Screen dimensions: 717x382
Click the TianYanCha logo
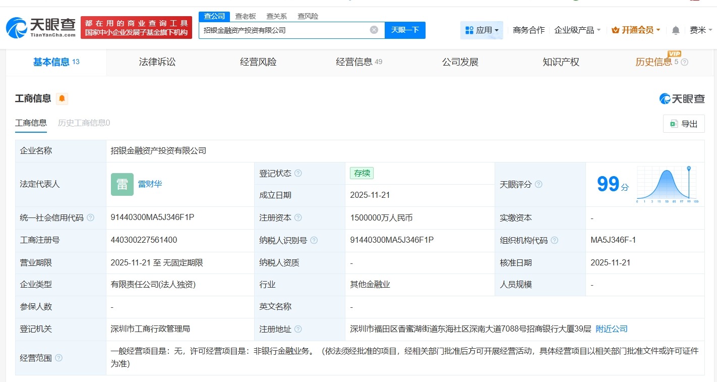40,26
